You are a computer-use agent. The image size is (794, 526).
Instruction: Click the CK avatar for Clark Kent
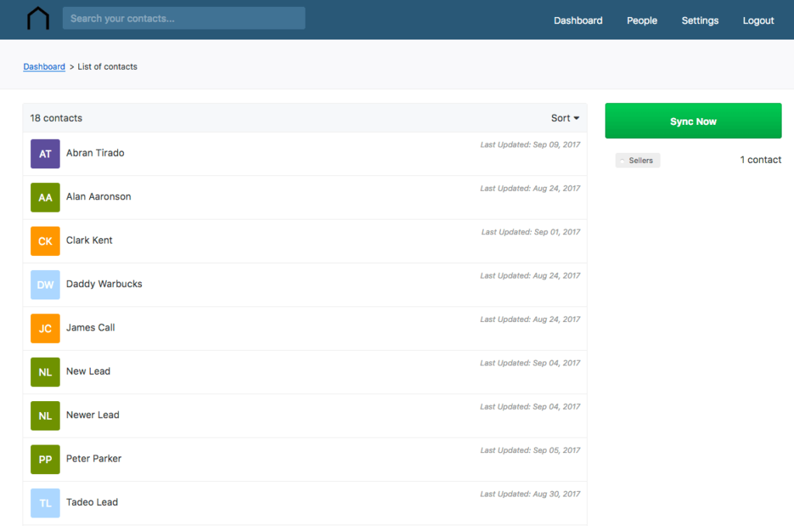[45, 241]
